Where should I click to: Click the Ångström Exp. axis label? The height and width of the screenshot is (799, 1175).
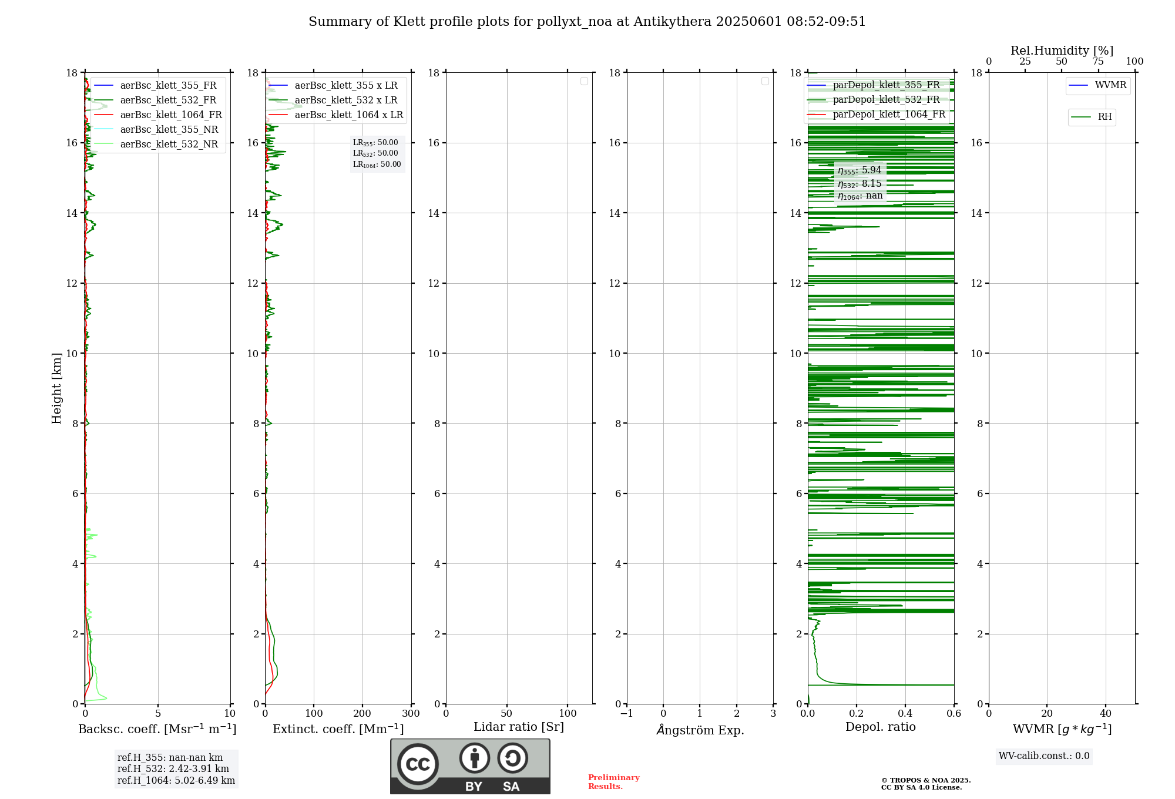pyautogui.click(x=700, y=730)
